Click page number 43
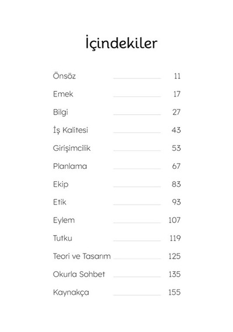The height and width of the screenshot is (332, 233). coord(176,130)
